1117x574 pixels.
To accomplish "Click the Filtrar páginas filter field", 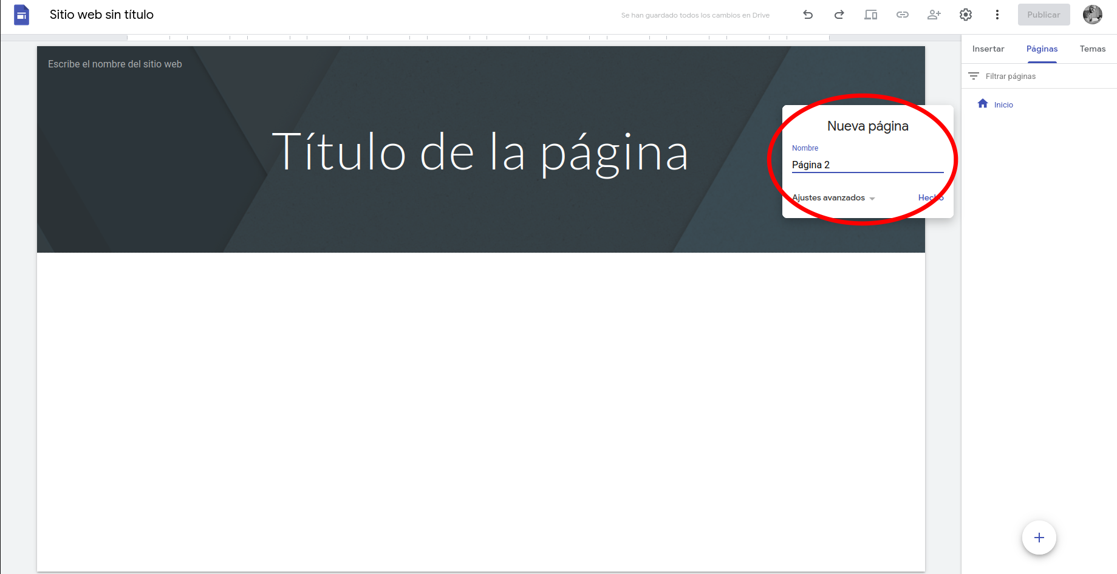I will (x=1010, y=77).
